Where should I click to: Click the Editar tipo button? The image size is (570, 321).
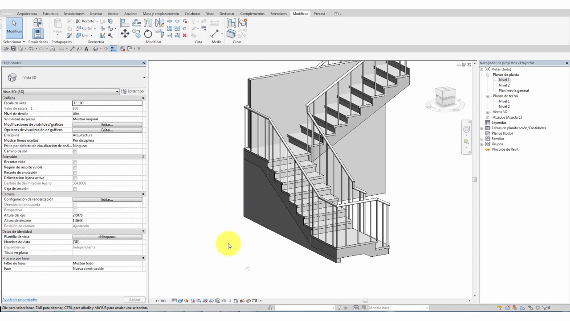(133, 91)
